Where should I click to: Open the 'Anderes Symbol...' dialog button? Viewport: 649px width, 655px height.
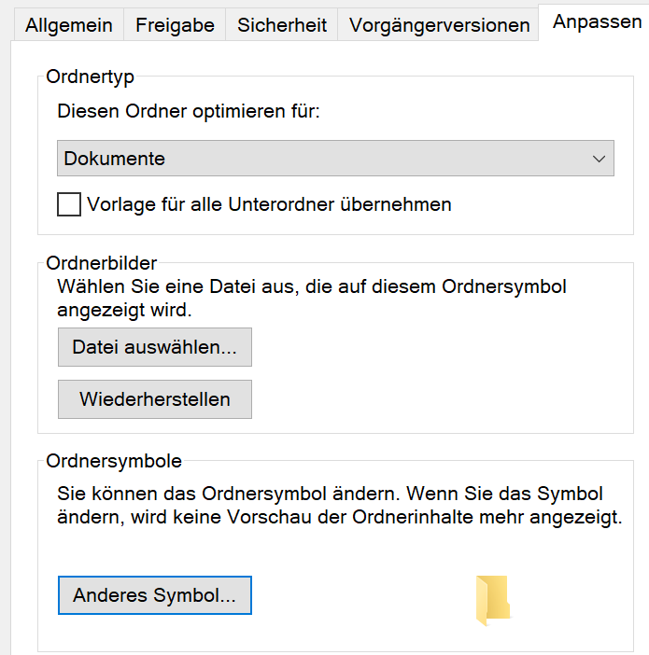pos(155,595)
